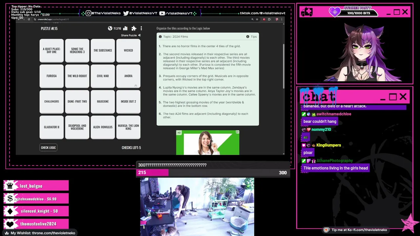Select the Deadpool and Wolverine tile

[x=77, y=127]
